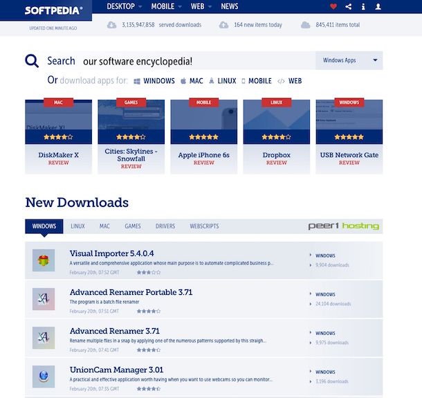Open the Apple iPhone 6s review thumbnail
This screenshot has height=398, width=422.
coord(203,122)
